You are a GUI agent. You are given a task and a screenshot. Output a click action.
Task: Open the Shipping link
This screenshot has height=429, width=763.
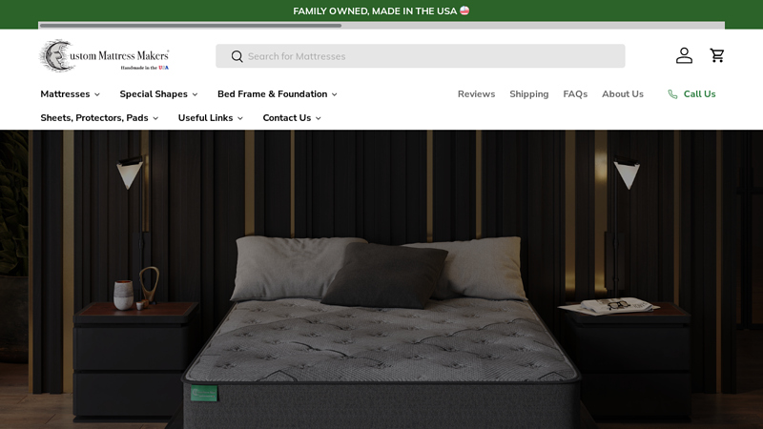[x=529, y=93]
